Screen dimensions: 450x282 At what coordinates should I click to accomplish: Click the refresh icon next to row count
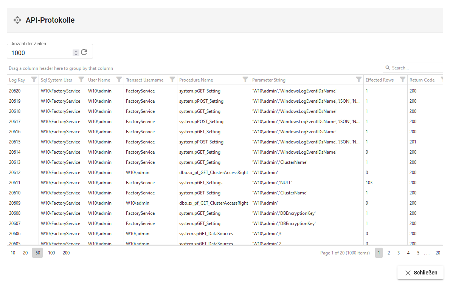click(84, 52)
